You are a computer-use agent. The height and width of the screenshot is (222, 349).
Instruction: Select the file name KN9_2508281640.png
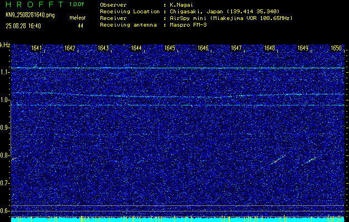tap(30, 15)
